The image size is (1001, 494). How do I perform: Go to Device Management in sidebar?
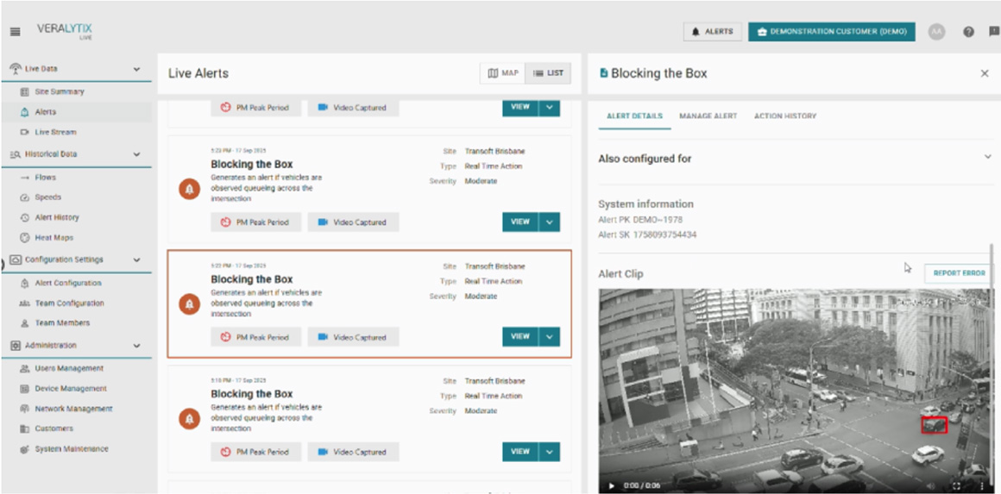pyautogui.click(x=71, y=389)
